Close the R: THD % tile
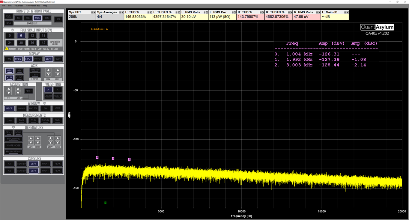Image resolution: width=409 pixels, height=220 pixels. (x=263, y=13)
